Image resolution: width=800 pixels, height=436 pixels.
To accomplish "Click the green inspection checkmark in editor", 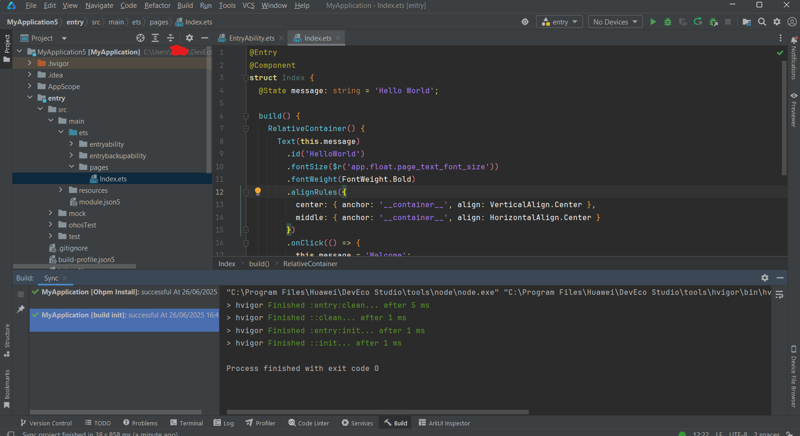I will pos(780,53).
